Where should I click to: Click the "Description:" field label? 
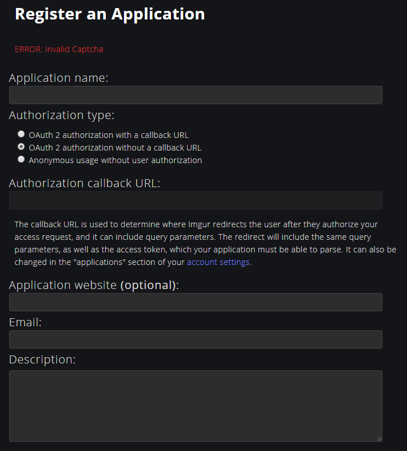point(42,359)
